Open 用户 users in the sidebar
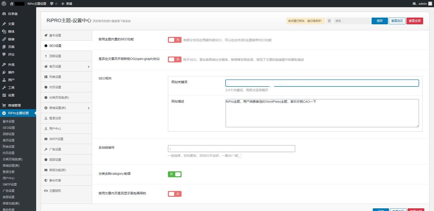Image resolution: width=434 pixels, height=211 pixels. click(x=18, y=80)
